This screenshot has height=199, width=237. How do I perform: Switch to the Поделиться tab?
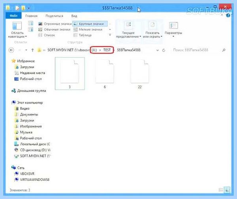pyautogui.click(x=54, y=16)
